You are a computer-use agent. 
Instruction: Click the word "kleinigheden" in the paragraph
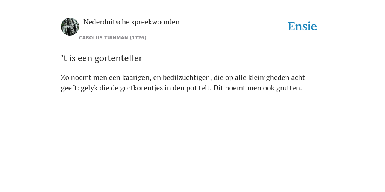click(268, 78)
